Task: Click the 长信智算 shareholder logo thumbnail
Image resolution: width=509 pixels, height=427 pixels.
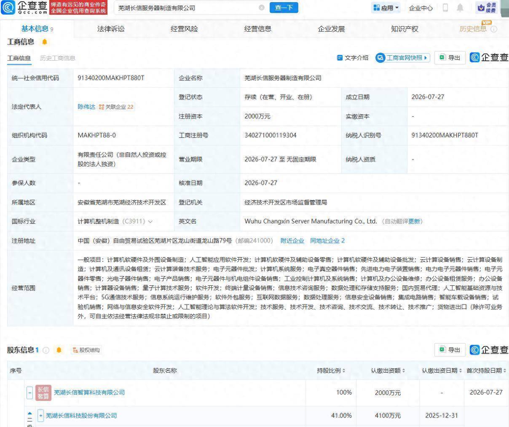Action: pos(43,392)
